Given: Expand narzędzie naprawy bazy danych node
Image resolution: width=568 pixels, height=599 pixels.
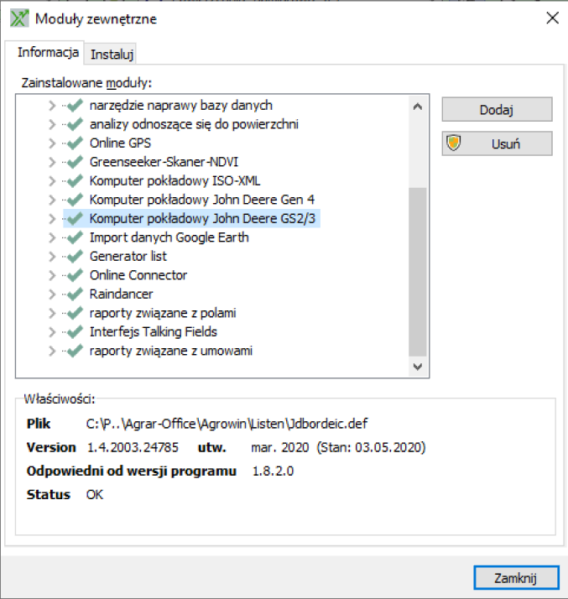Looking at the screenshot, I should click(52, 106).
